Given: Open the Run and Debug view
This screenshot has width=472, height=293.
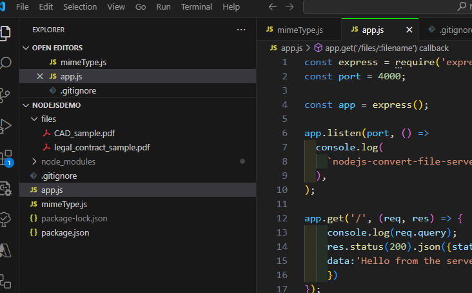Looking at the screenshot, I should pyautogui.click(x=6, y=125).
